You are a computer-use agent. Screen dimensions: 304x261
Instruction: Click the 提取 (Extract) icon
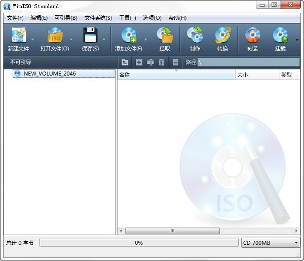(x=165, y=35)
